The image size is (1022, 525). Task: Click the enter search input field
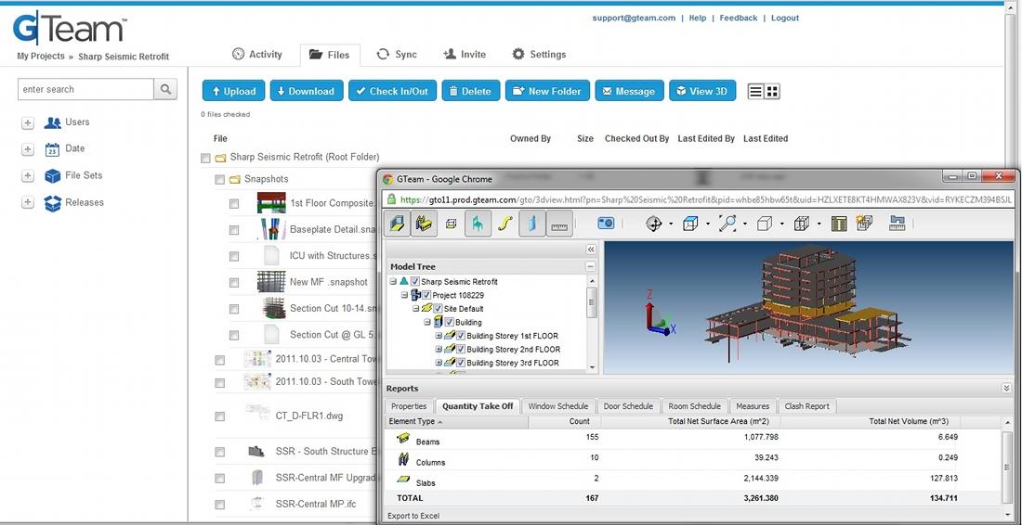tap(86, 89)
